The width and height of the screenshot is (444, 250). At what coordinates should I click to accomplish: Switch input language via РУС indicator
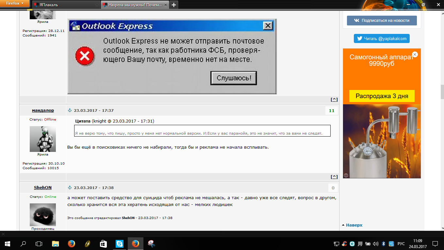coord(401,244)
